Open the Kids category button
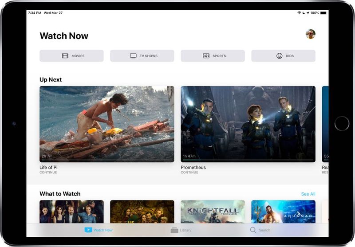Screen dimensions: 355x247 (x=283, y=56)
